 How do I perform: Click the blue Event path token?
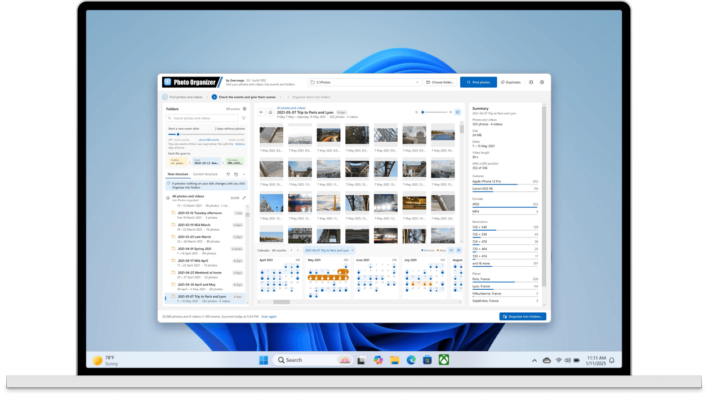(x=206, y=161)
